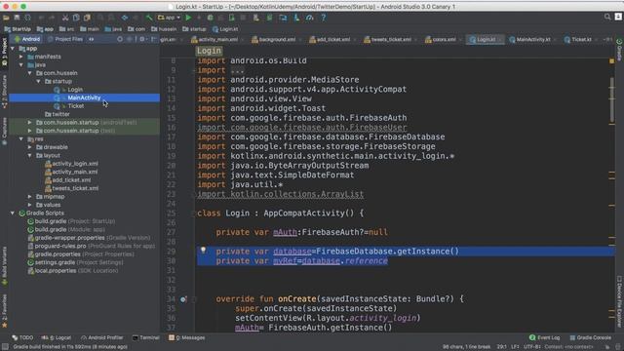Screen dimensions: 624x351
Task: Toggle fold for class Login declaration
Action: click(x=194, y=214)
